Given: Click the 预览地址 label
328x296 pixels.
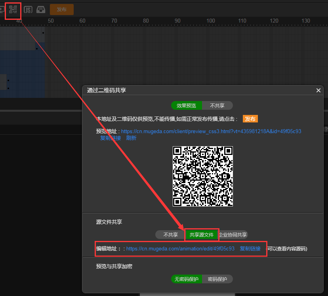Looking at the screenshot, I should [107, 132].
